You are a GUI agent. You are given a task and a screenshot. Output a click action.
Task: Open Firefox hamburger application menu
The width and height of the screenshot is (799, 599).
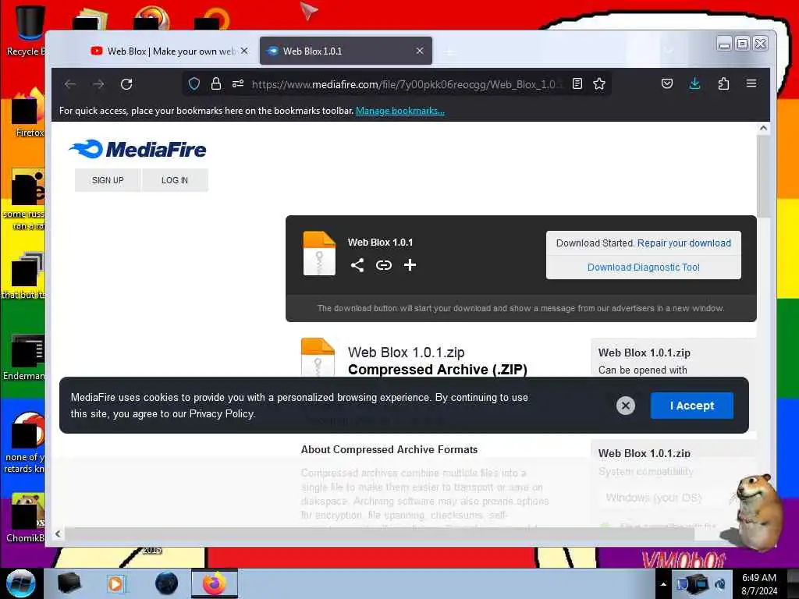tap(751, 83)
